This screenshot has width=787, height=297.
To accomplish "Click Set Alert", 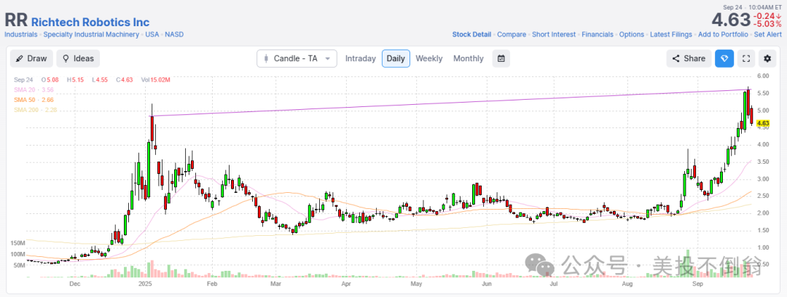I will pyautogui.click(x=768, y=35).
